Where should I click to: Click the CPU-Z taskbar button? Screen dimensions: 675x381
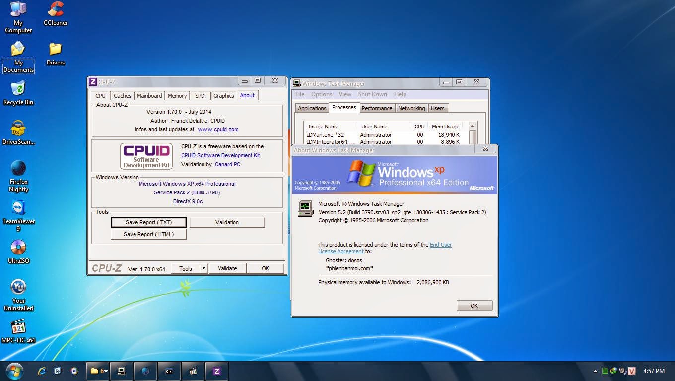tap(217, 371)
